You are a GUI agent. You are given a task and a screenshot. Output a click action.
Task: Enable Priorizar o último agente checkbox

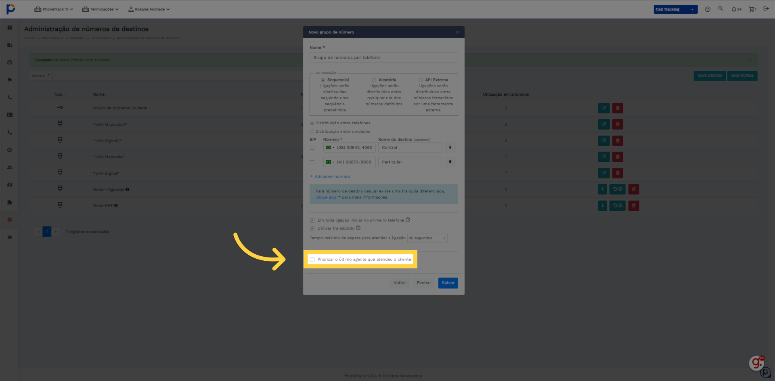(312, 260)
